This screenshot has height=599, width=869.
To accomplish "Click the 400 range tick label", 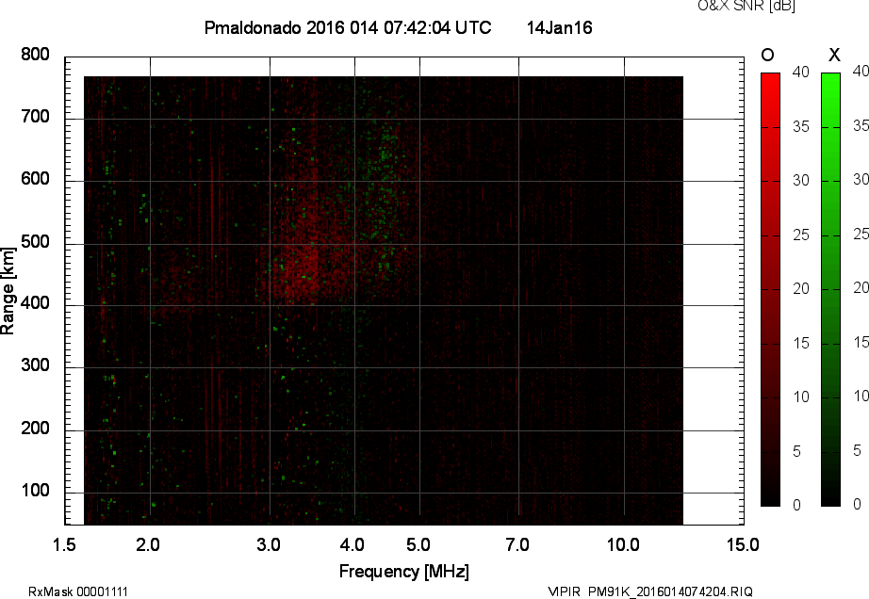I will [35, 303].
